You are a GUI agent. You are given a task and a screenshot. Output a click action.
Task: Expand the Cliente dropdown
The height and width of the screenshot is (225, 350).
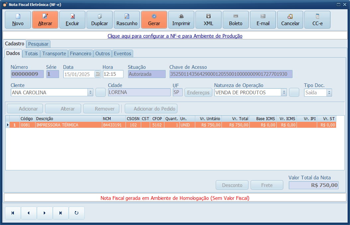(90, 93)
